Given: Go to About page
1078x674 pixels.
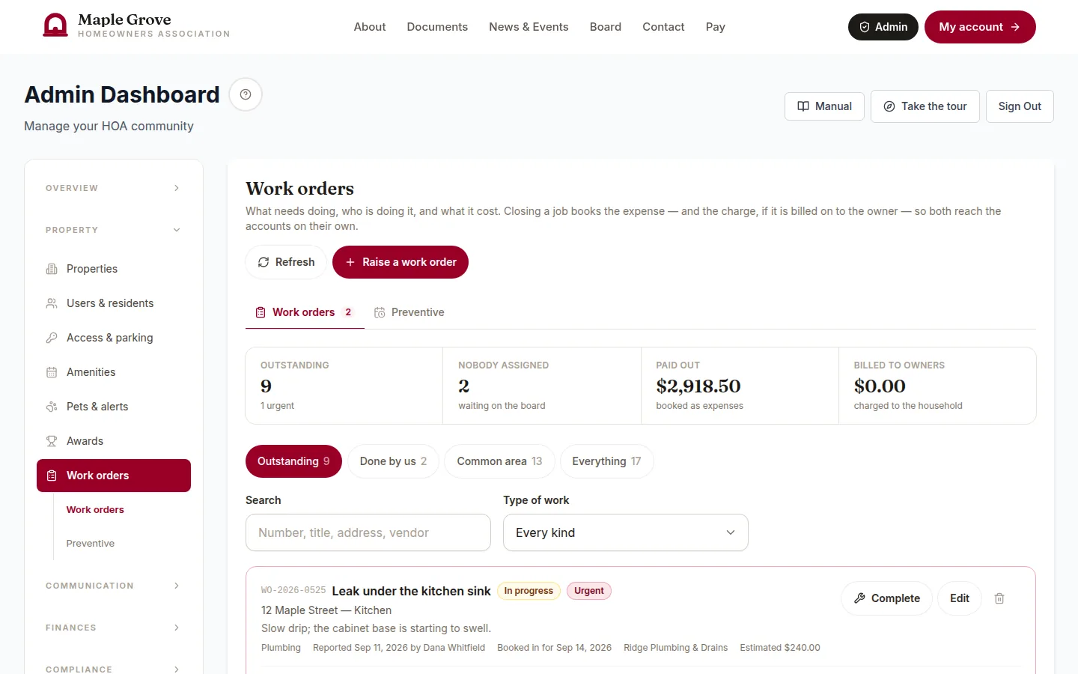Looking at the screenshot, I should 370,27.
